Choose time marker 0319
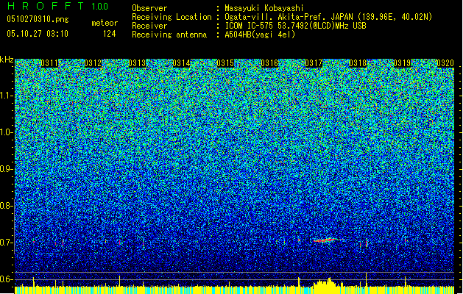Viewport: 463px width, 294px height. [x=402, y=63]
